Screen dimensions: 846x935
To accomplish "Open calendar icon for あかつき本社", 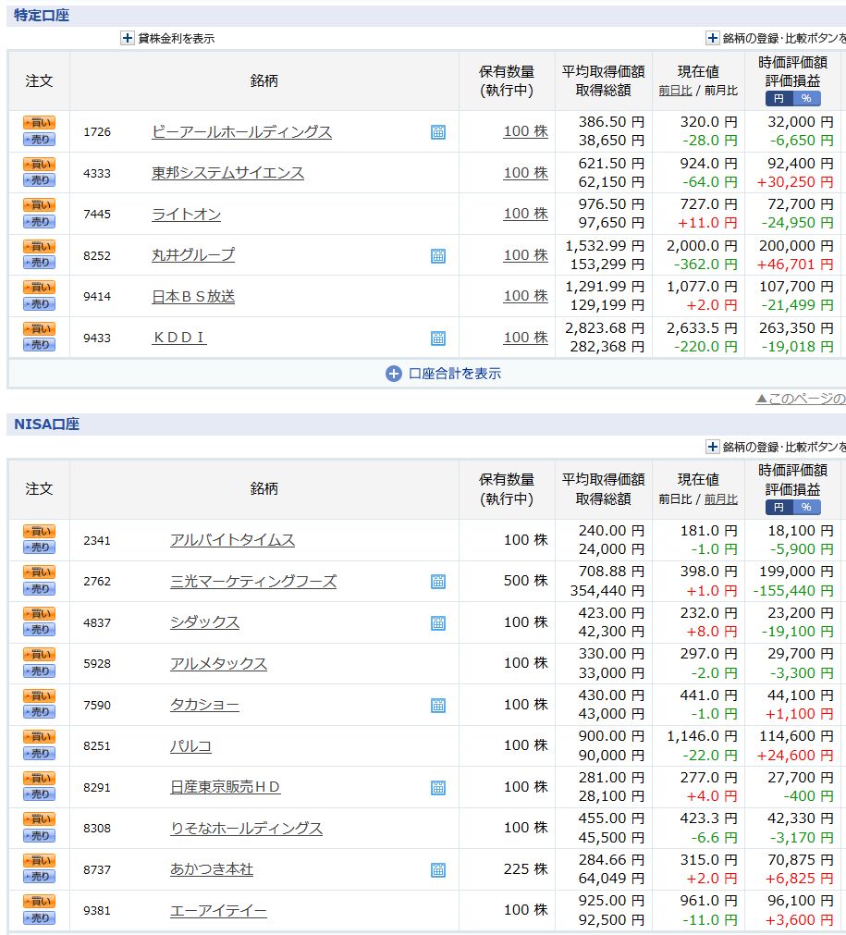I will [438, 870].
